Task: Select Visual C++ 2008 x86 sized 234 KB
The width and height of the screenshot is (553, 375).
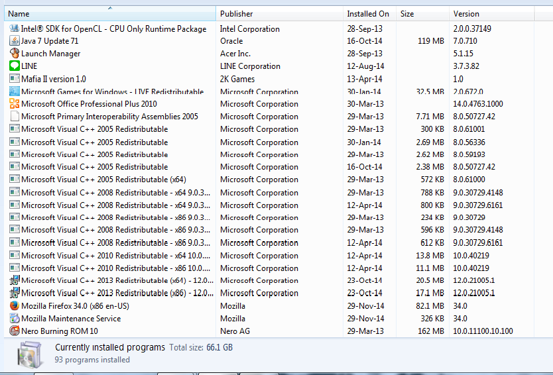Action: (115, 217)
